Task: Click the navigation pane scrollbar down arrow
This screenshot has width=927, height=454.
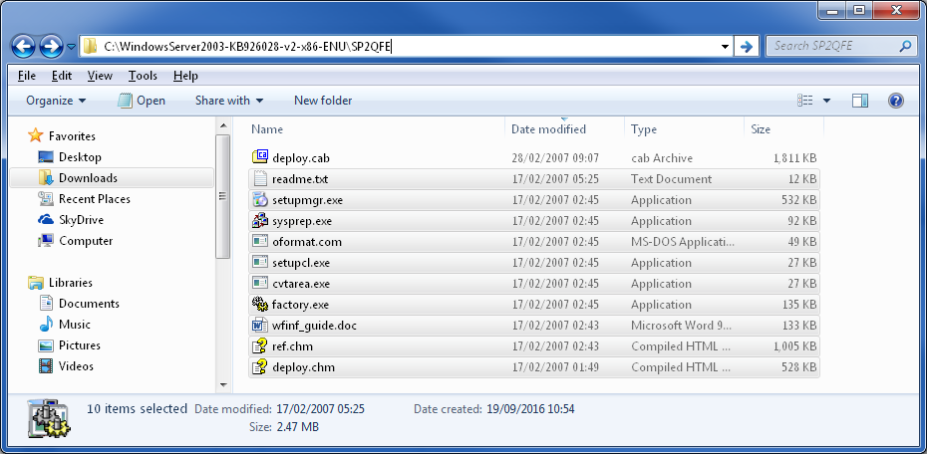Action: (222, 384)
